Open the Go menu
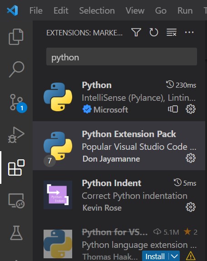 161,10
